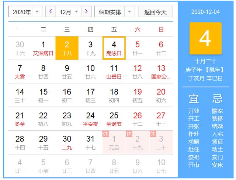The width and height of the screenshot is (236, 180).
Task: Select December 2 highlighted date
Action: 67,48
